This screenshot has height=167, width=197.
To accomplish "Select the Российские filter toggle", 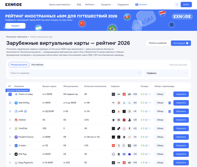I will [37, 65].
